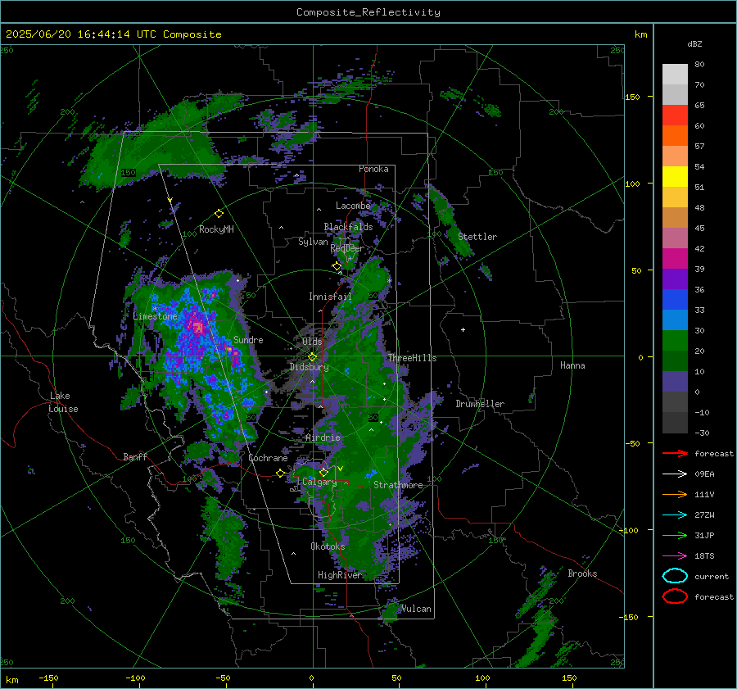Click the magenta 18TS arrow icon
This screenshot has height=689, width=737.
(x=675, y=556)
